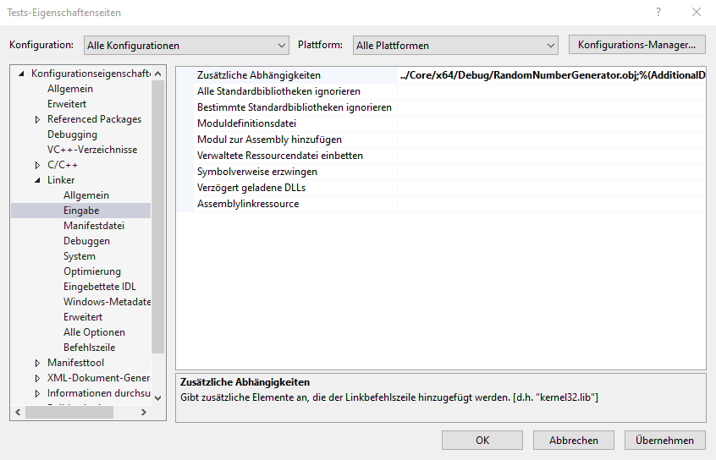This screenshot has height=460, width=716.
Task: Select the Referenced Packages label
Action: click(95, 119)
